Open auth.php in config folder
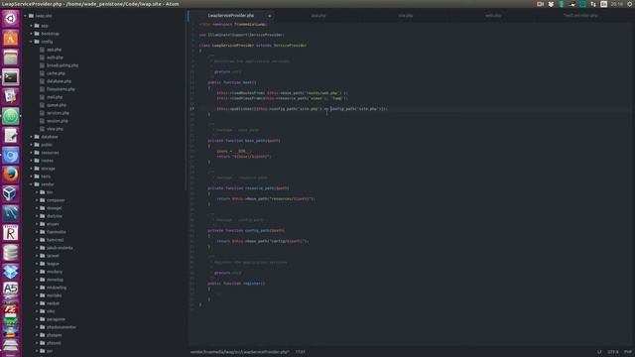The width and height of the screenshot is (635, 357). (55, 58)
